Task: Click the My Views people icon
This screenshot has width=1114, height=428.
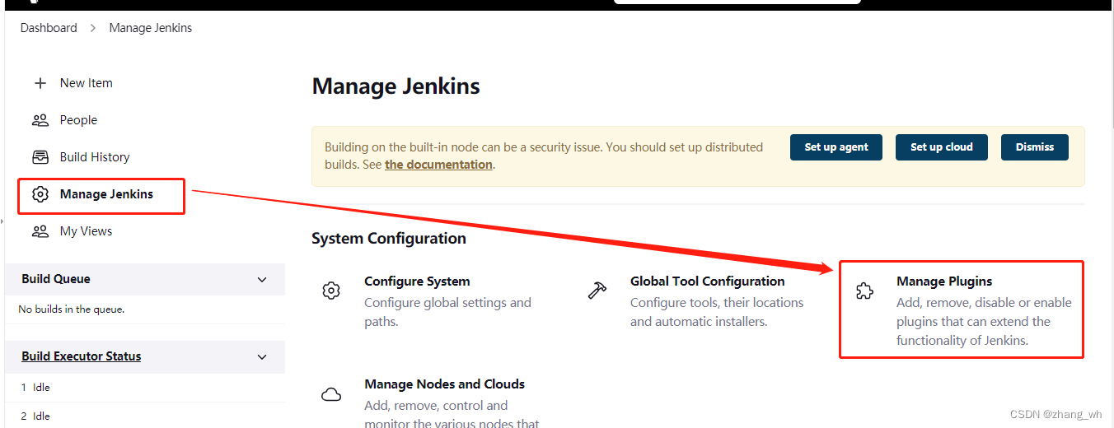Action: click(40, 231)
